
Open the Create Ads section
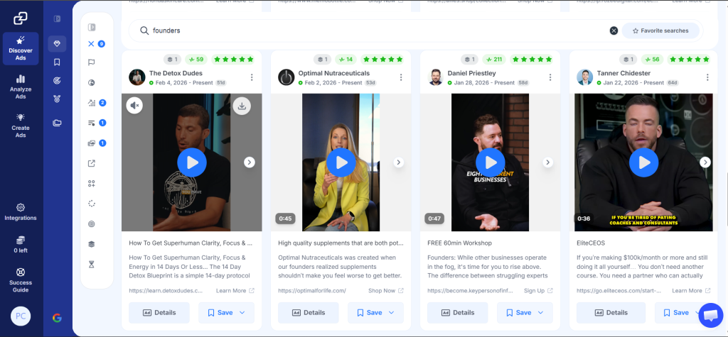pyautogui.click(x=21, y=126)
